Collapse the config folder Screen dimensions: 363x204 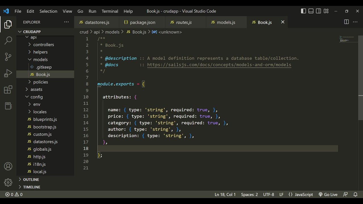pyautogui.click(x=37, y=97)
